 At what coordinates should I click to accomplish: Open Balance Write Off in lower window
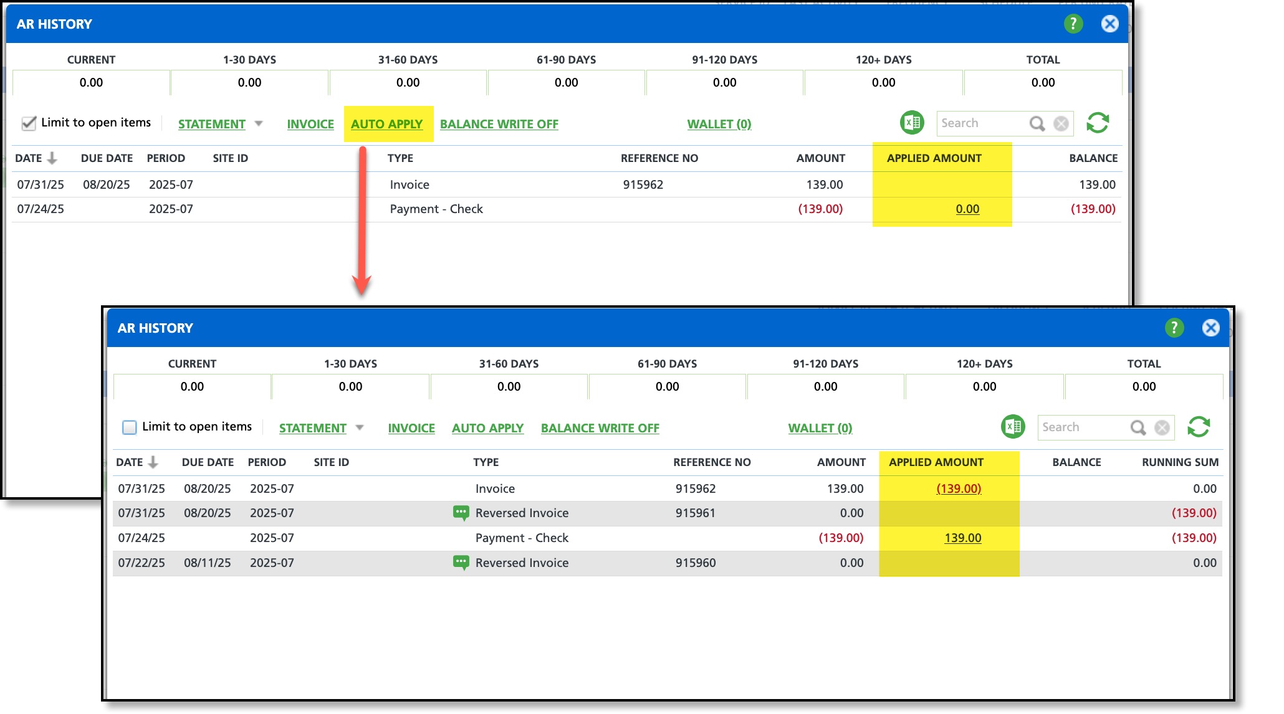[600, 428]
